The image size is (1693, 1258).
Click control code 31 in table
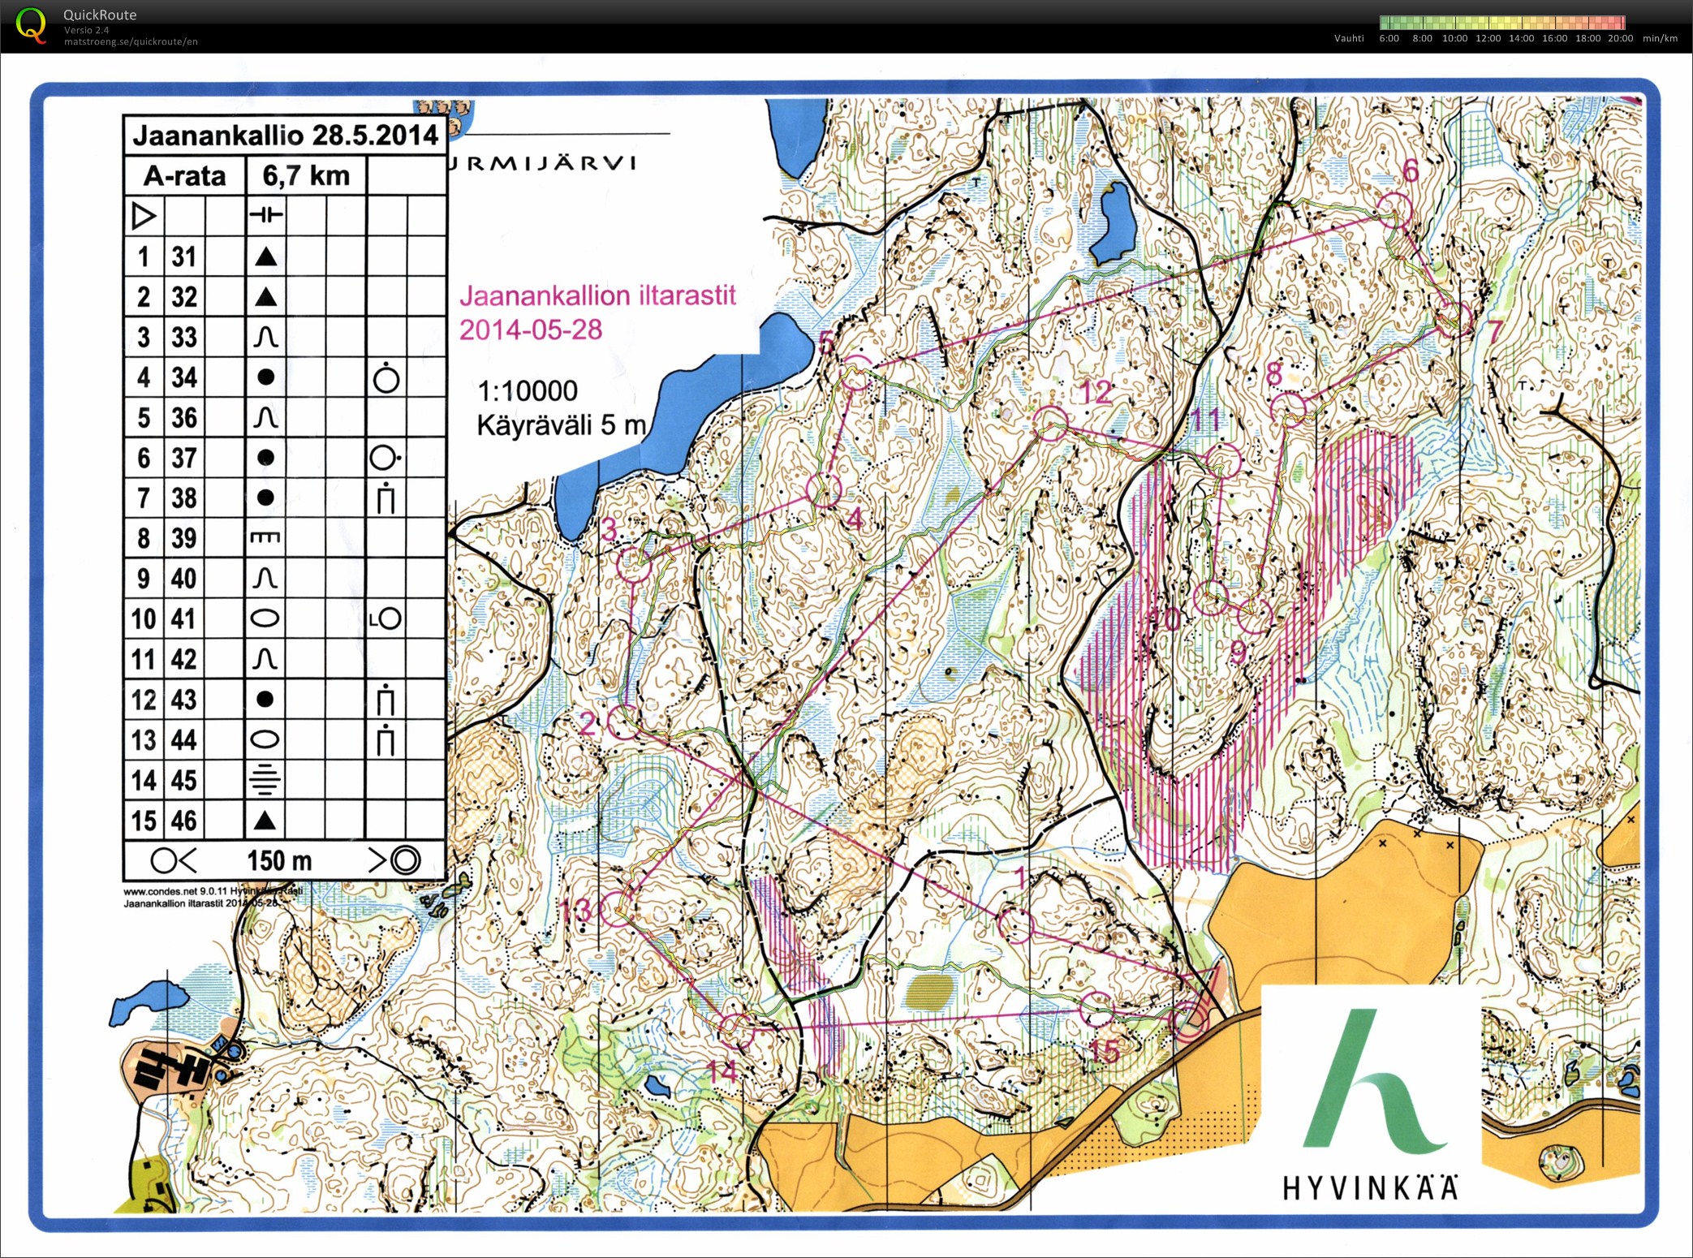click(x=184, y=256)
